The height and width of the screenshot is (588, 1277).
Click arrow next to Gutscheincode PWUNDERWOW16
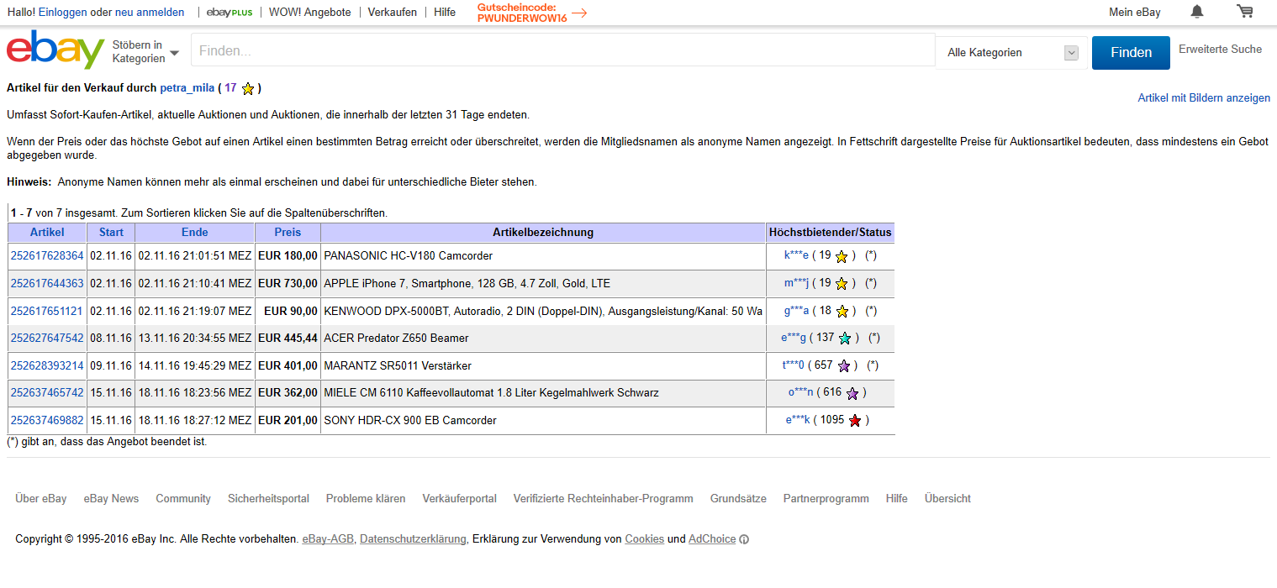pos(578,13)
